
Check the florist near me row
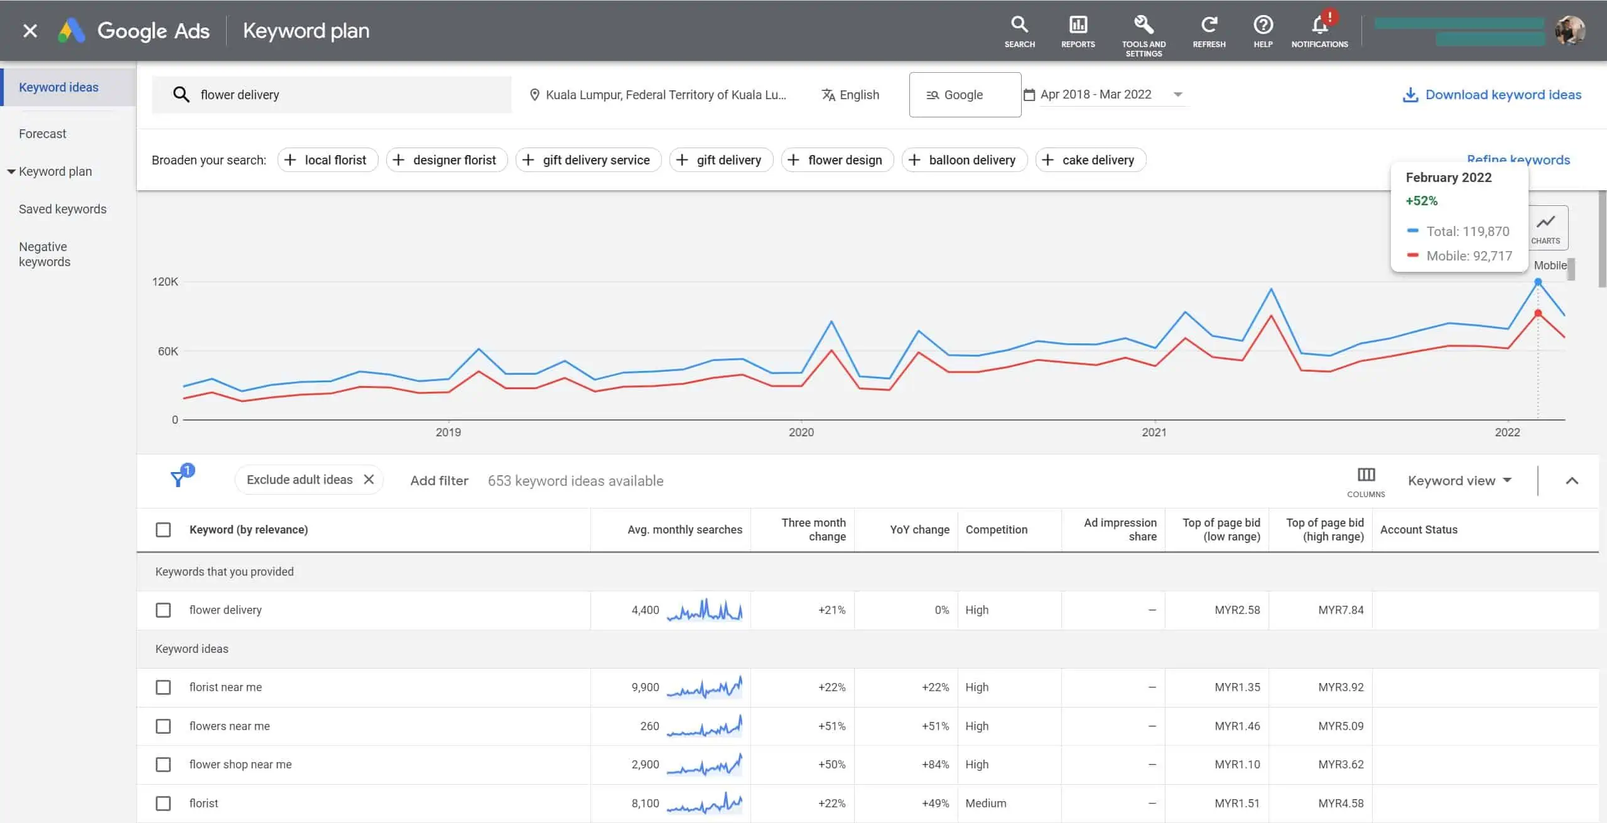(x=163, y=687)
